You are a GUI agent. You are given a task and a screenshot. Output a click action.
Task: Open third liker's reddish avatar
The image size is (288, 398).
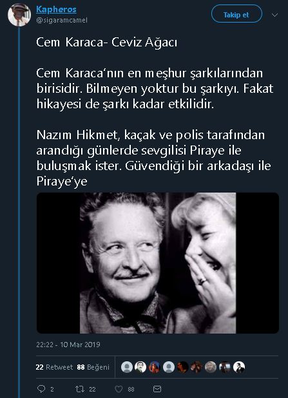point(155,367)
